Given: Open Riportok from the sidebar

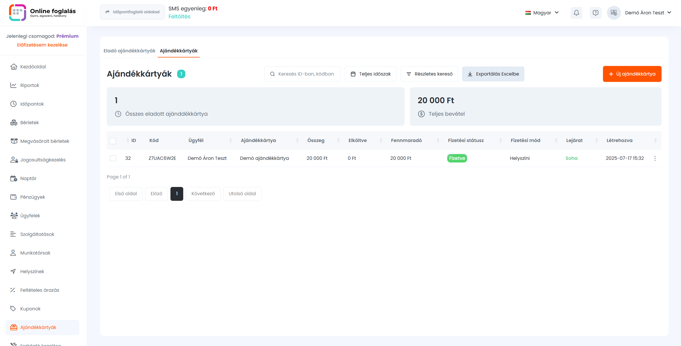Looking at the screenshot, I should click(x=30, y=85).
